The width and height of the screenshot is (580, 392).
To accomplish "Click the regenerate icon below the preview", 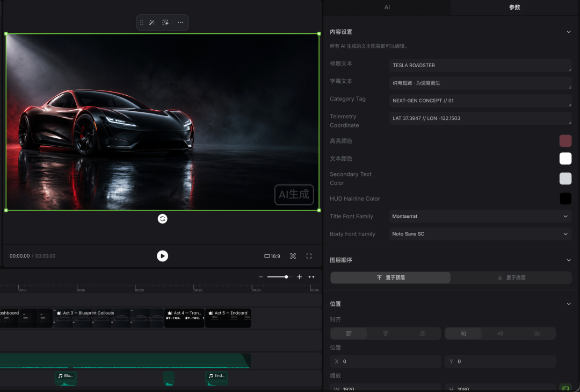I will [162, 219].
